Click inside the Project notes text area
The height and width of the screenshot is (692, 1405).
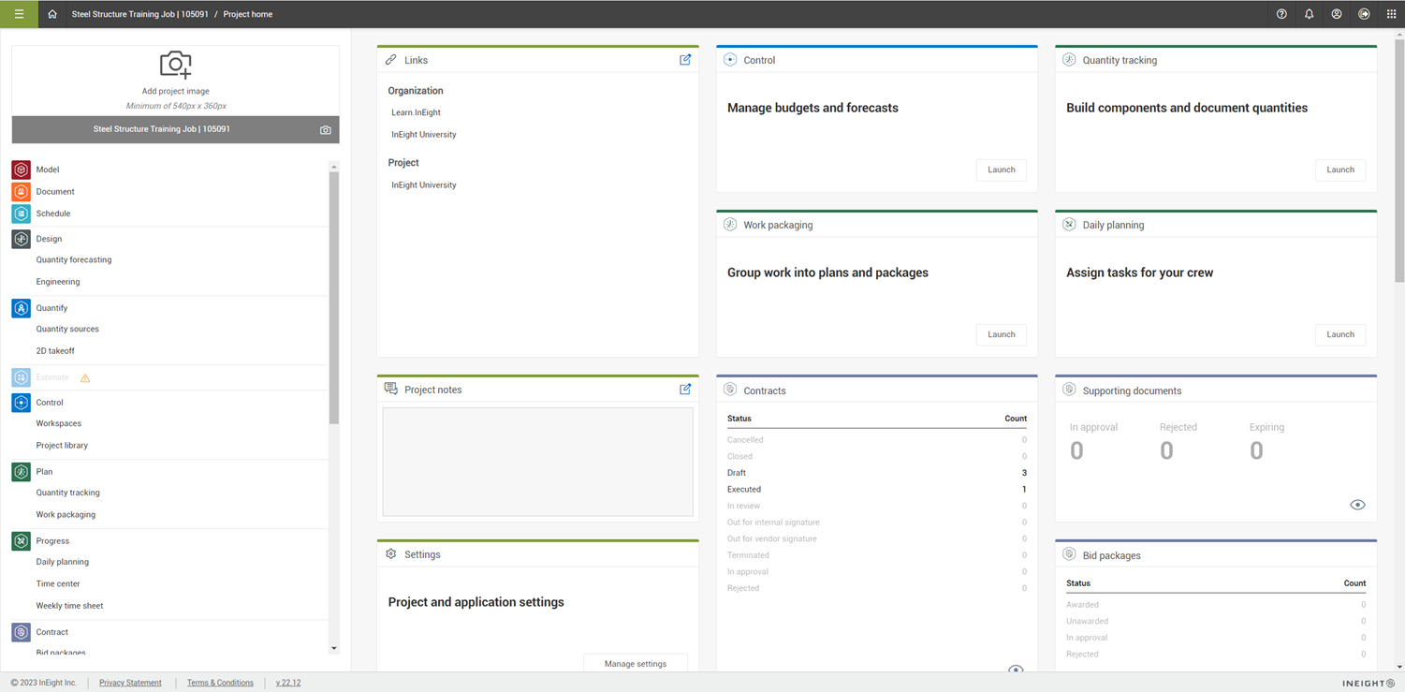click(538, 462)
